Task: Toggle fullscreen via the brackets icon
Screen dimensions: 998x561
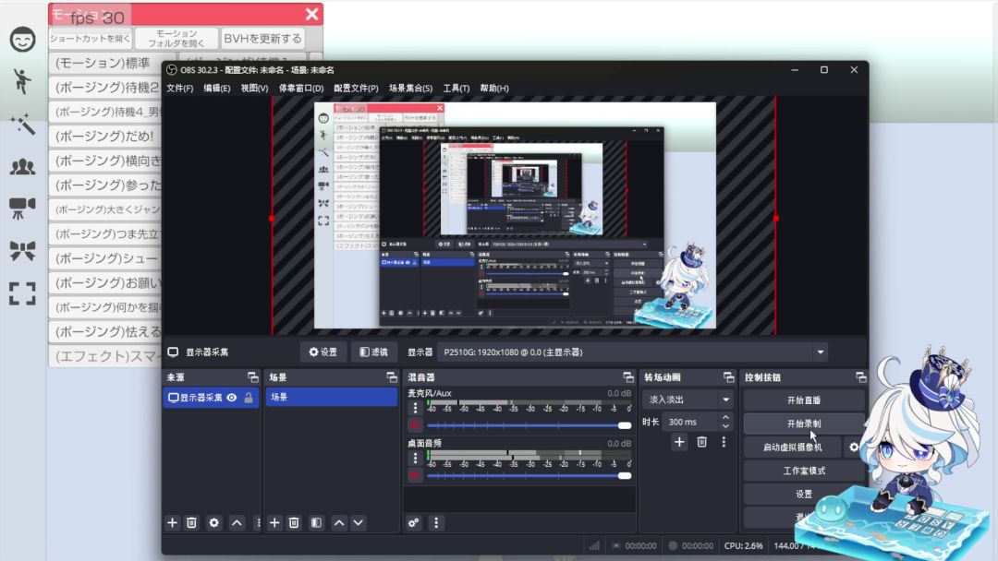Action: [x=22, y=293]
